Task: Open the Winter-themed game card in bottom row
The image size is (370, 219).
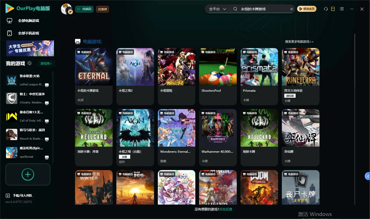Action: click(94, 188)
